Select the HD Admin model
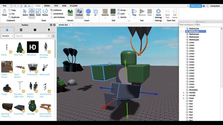This screenshot has width=223, height=125. pos(32,49)
